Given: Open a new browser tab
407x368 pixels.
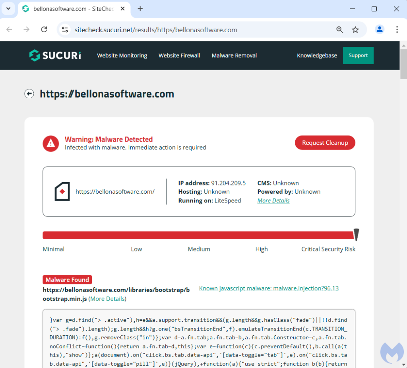Looking at the screenshot, I should pyautogui.click(x=140, y=9).
